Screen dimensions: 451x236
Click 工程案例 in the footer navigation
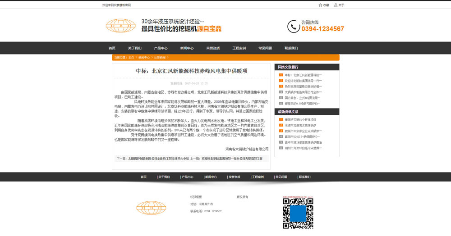coord(258,177)
